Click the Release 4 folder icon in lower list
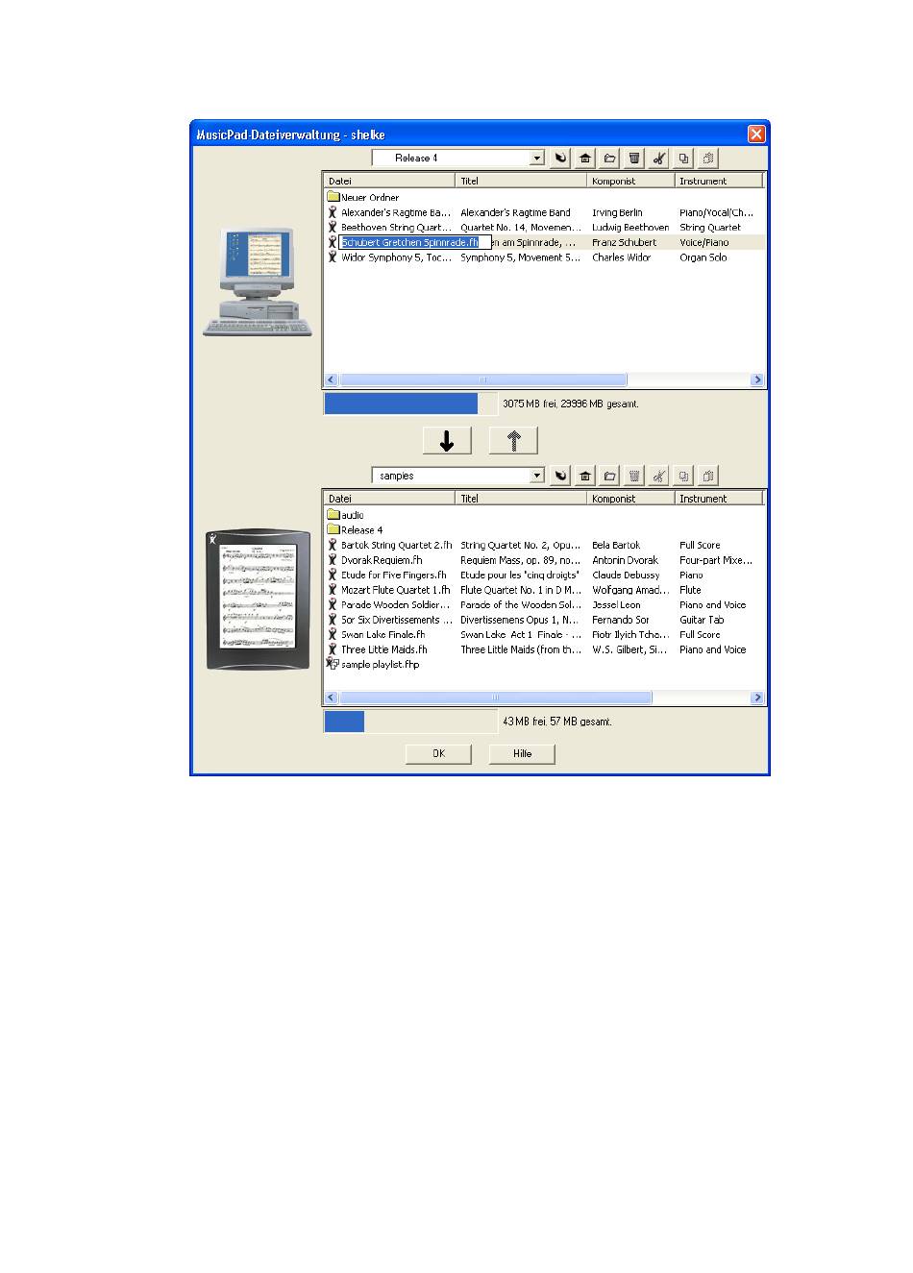The width and height of the screenshot is (913, 1273). [333, 529]
